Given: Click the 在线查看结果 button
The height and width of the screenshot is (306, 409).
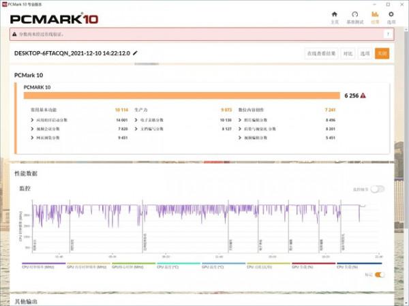Looking at the screenshot, I should tap(321, 53).
